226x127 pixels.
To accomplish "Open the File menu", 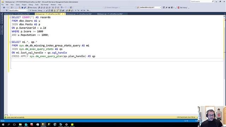I will click(2, 5).
